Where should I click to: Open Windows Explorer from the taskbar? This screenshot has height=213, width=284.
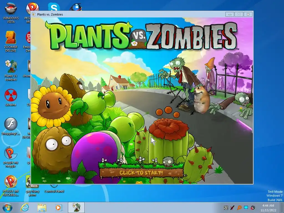42,207
